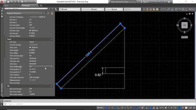Click the Workspace Switching gear icon

click(x=166, y=108)
